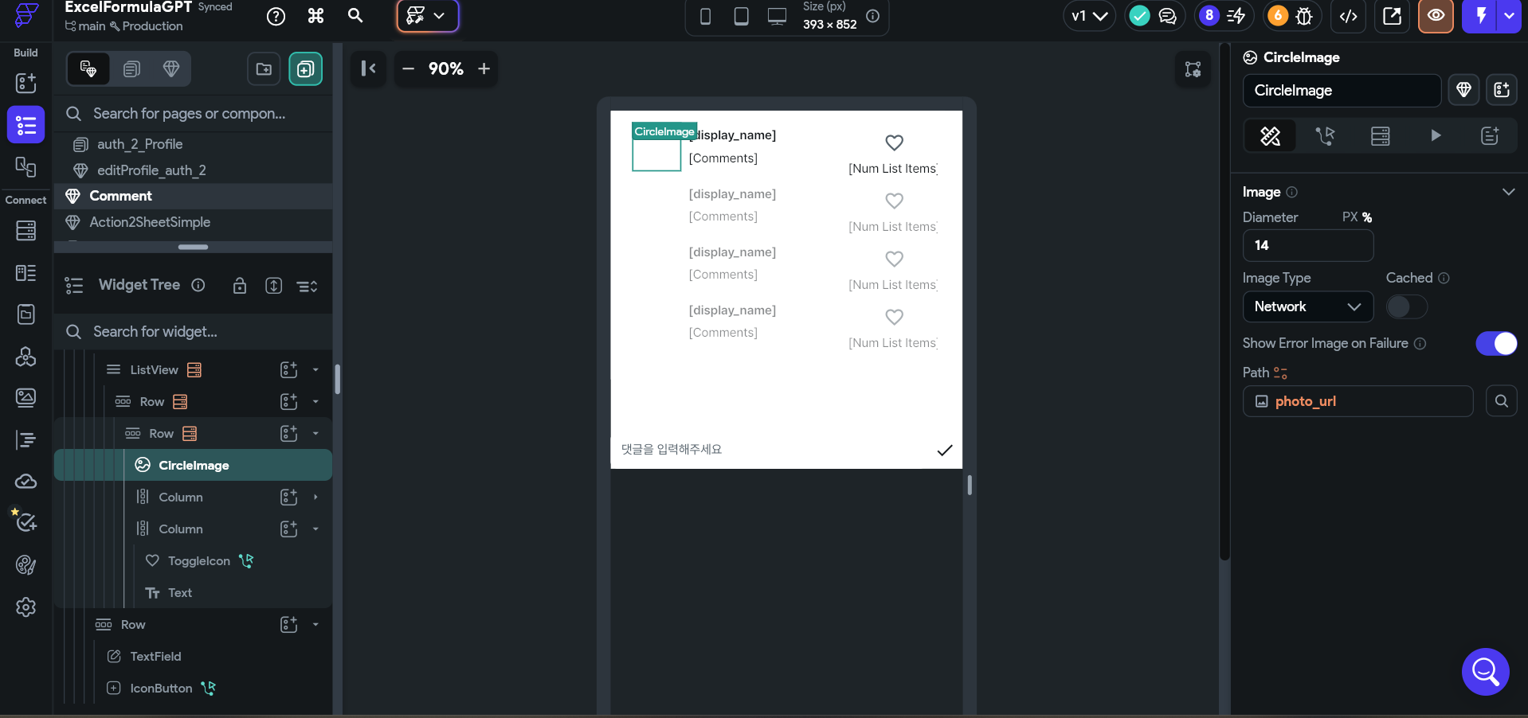The width and height of the screenshot is (1528, 718).
Task: Toggle the first comment's heart icon
Action: pos(894,142)
